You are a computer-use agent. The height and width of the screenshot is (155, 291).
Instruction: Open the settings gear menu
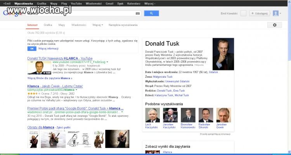(x=274, y=25)
